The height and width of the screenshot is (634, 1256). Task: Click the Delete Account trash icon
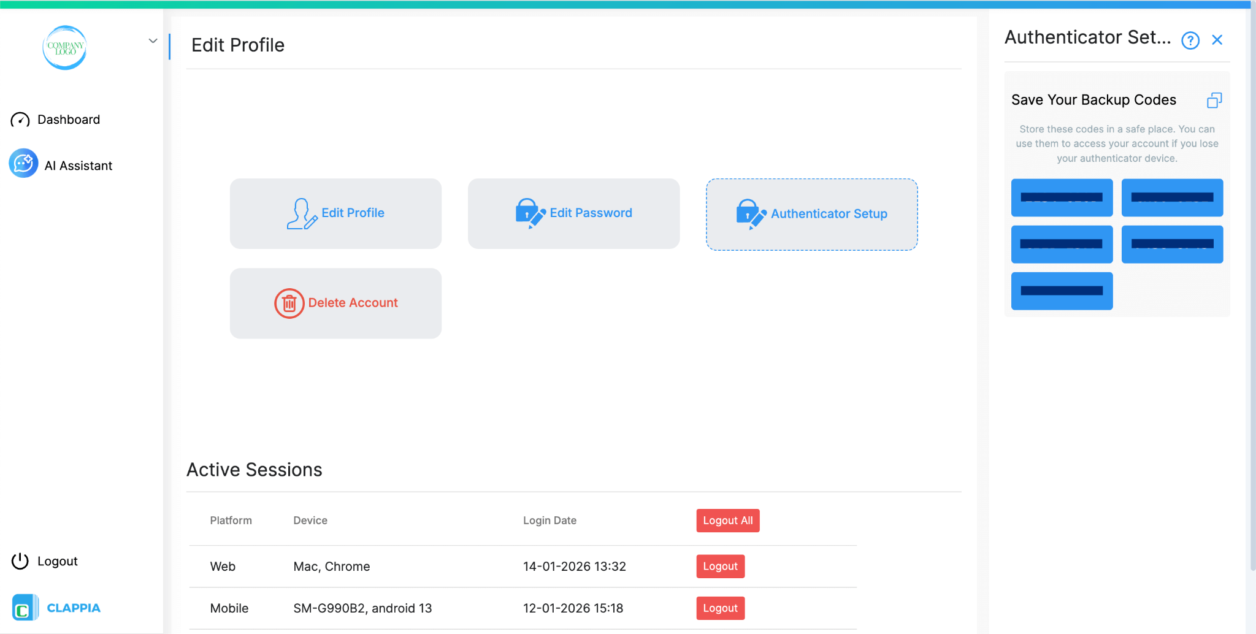coord(289,303)
